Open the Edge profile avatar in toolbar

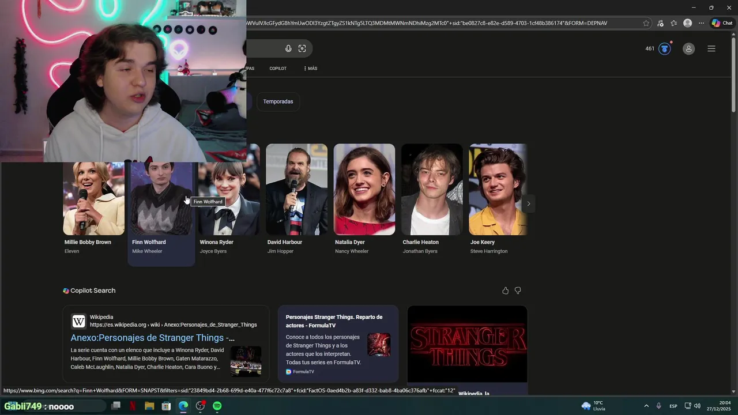tap(687, 23)
